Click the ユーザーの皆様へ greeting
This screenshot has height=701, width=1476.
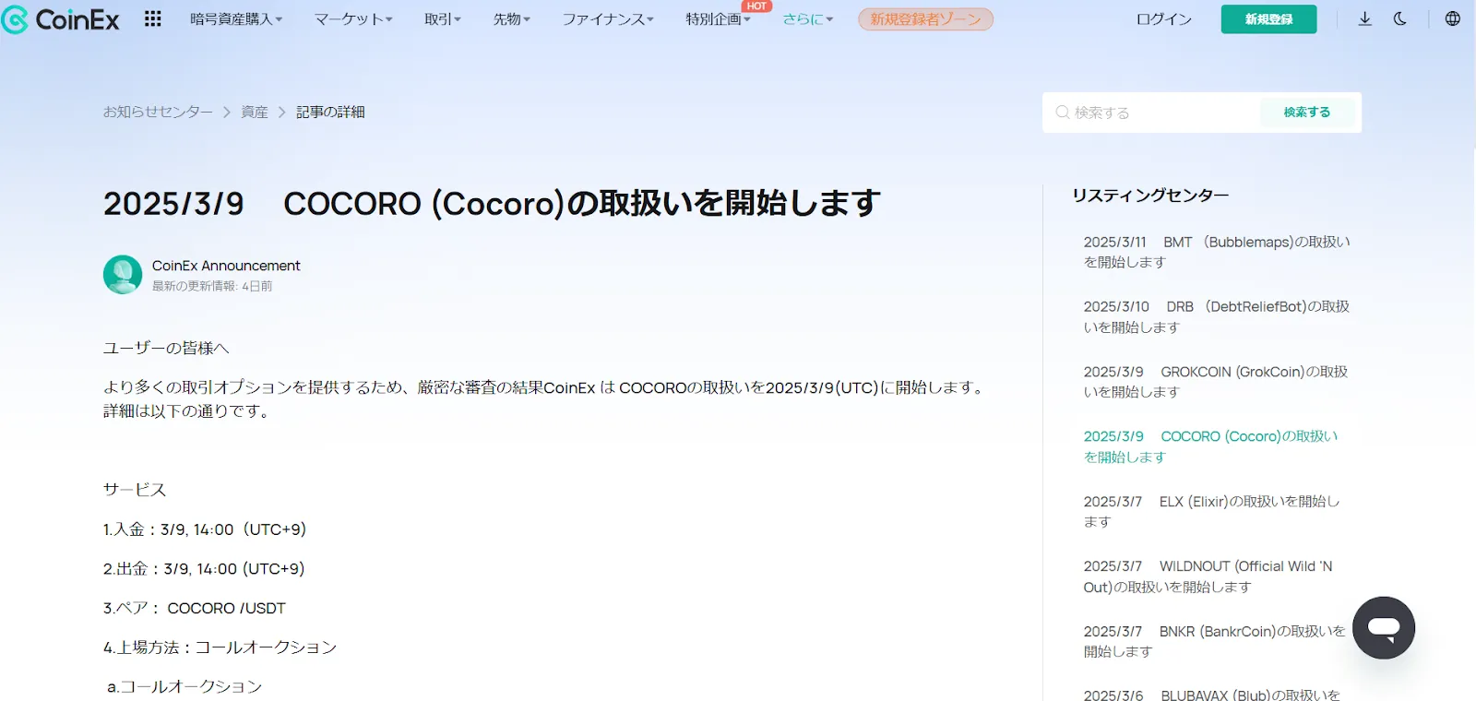(166, 348)
